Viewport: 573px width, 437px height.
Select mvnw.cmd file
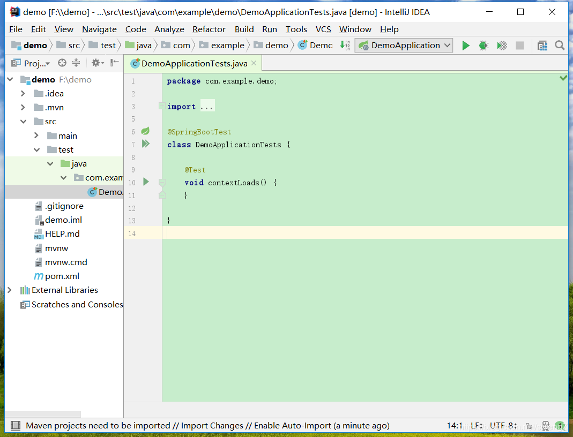[61, 262]
